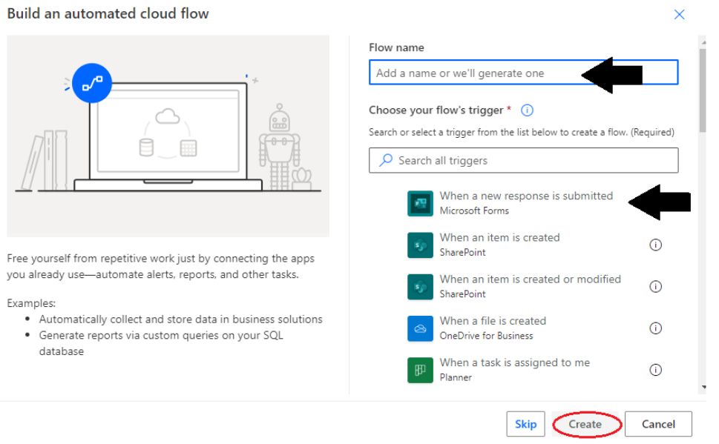Close the automated cloud flow dialog
Image resolution: width=719 pixels, height=444 pixels.
coord(679,14)
